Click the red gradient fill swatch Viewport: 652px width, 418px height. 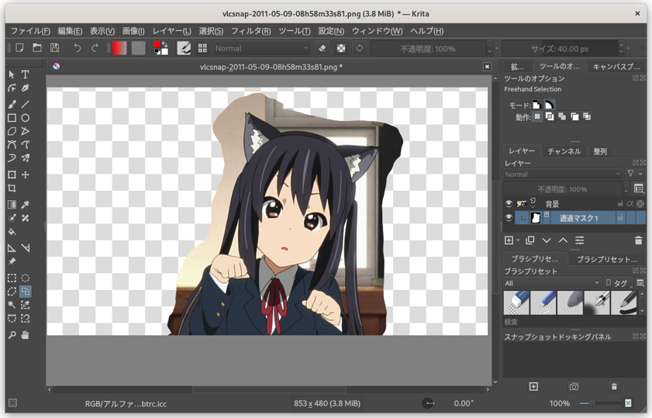pyautogui.click(x=119, y=48)
